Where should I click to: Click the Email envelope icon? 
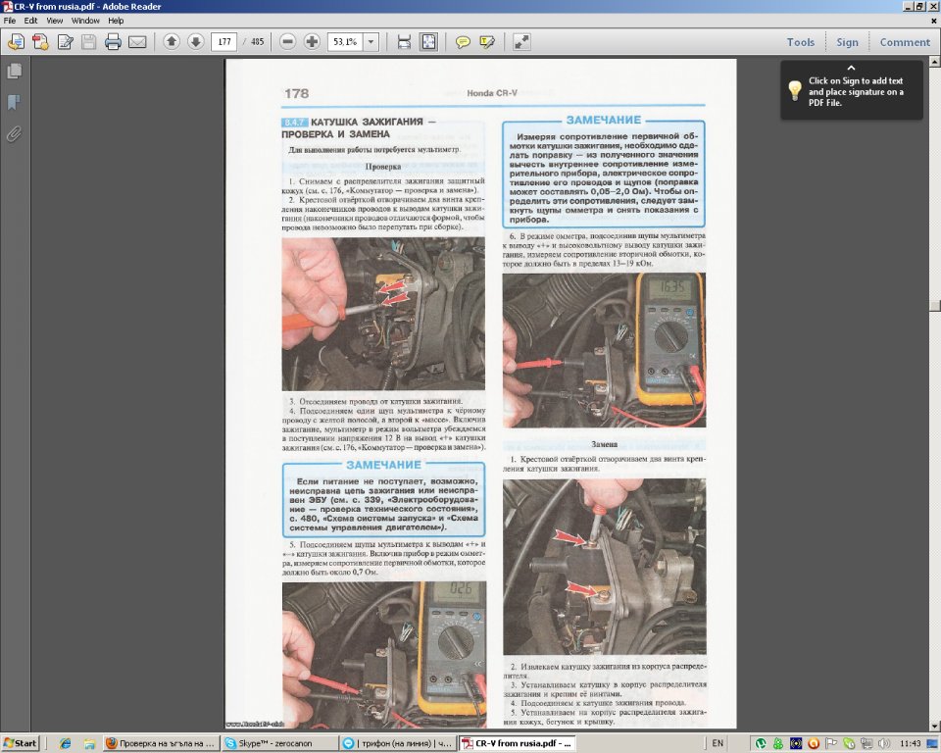tap(137, 42)
